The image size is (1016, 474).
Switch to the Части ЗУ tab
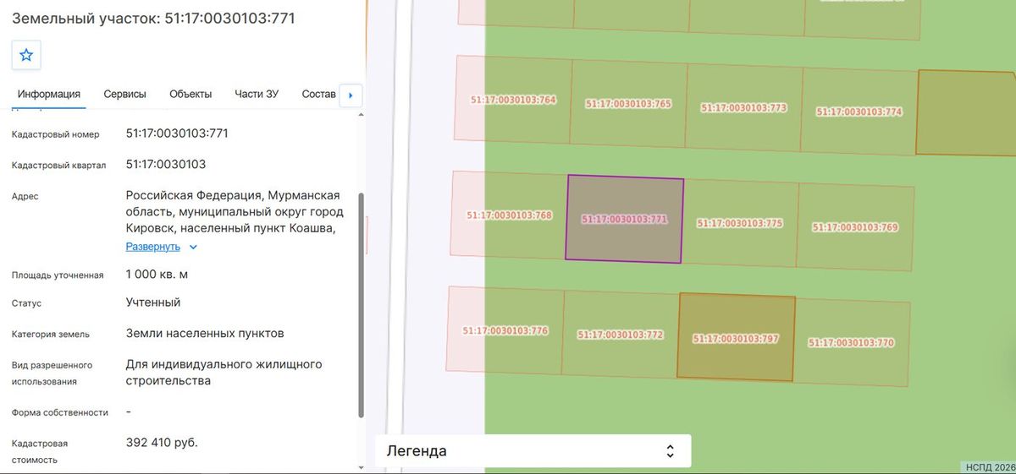point(257,95)
